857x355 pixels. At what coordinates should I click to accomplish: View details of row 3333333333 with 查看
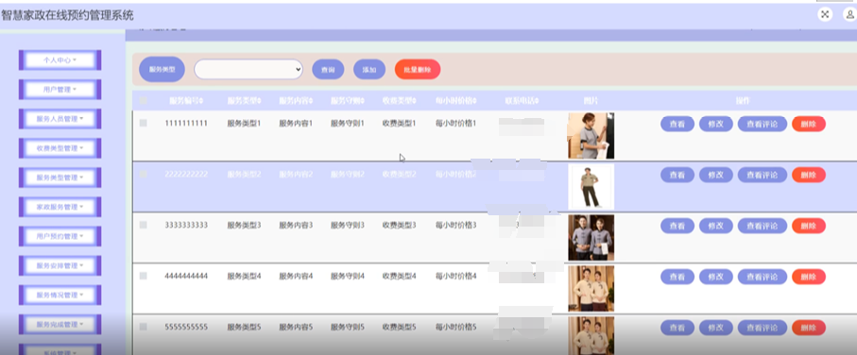[x=677, y=226]
